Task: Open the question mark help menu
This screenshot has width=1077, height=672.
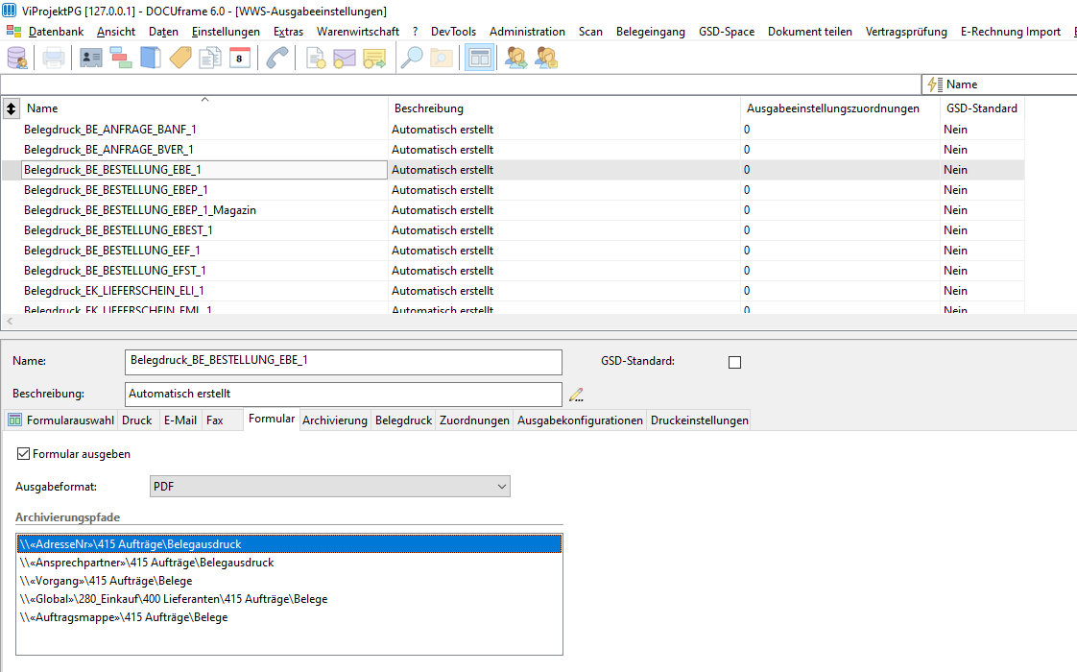Action: point(415,32)
